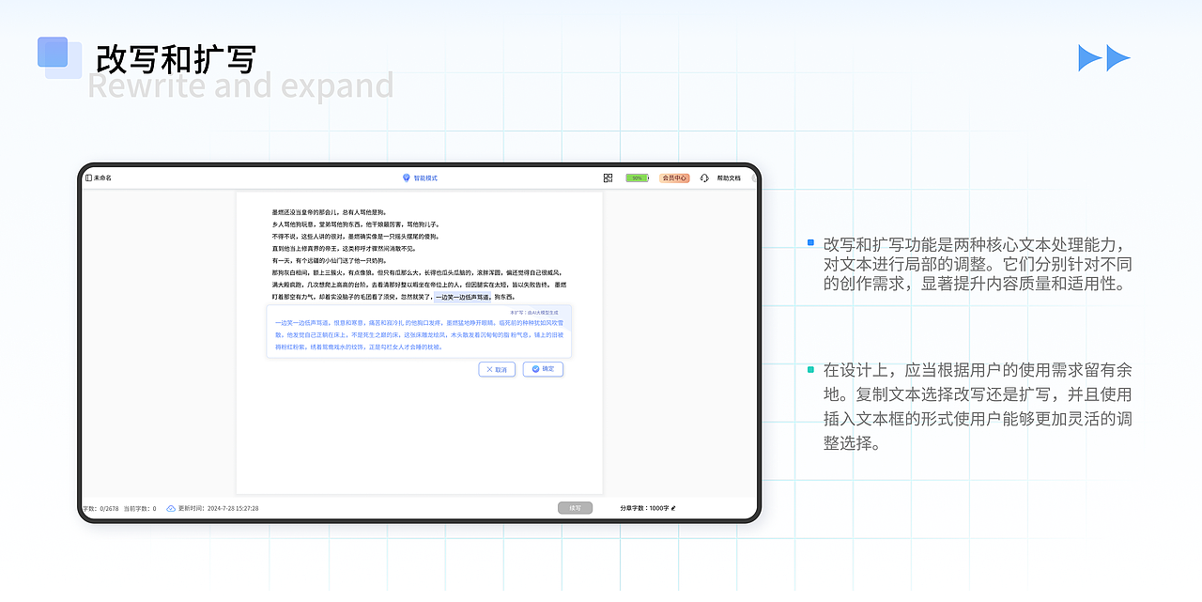Click the line starting 不得不说，这些人讲的很对
This screenshot has width=1202, height=602.
(355, 237)
